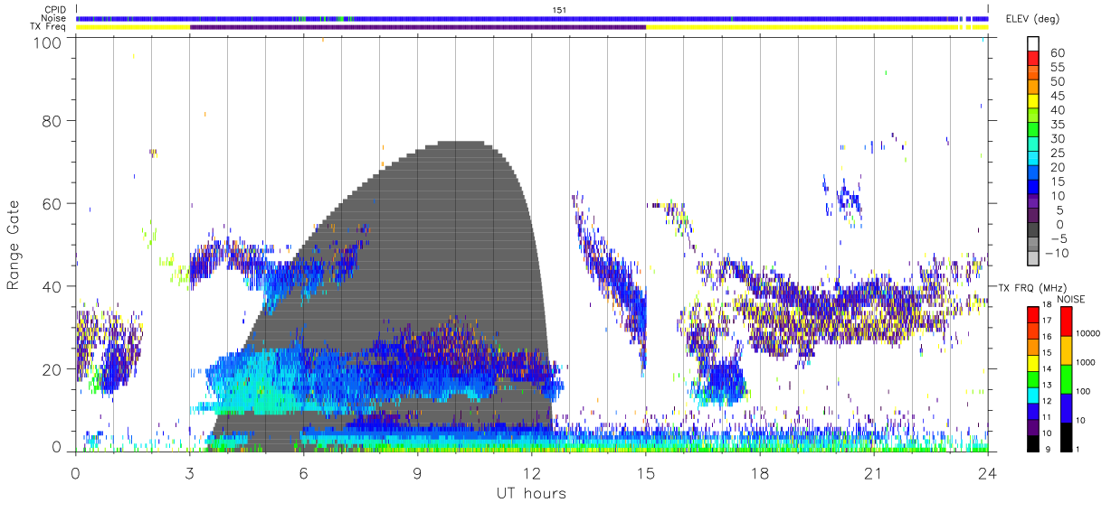This screenshot has width=1111, height=512.
Task: Click the "55" label on ELEV colorbar
Action: coord(1057,68)
